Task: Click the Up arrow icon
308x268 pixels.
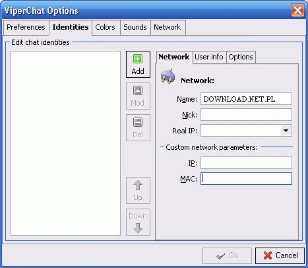Action: point(138,185)
